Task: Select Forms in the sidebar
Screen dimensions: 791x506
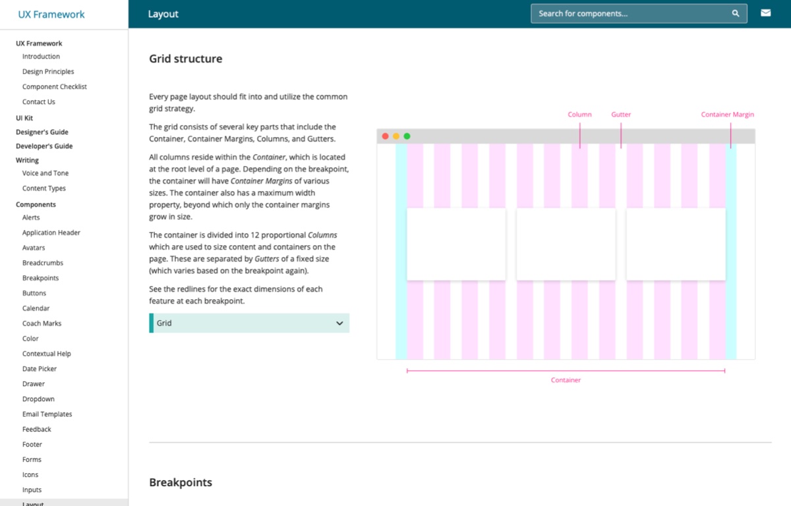Action: pyautogui.click(x=32, y=460)
